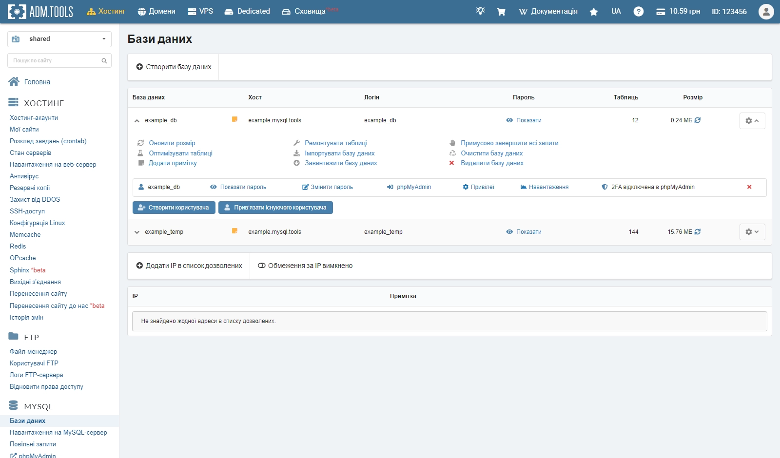Open the shopping cart in the top bar

(501, 11)
